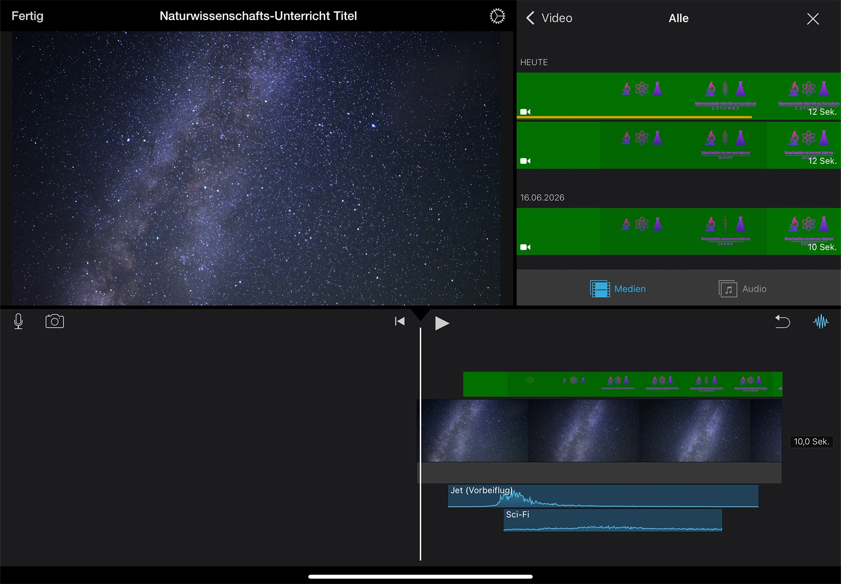Close the media browser panel

[x=813, y=19]
